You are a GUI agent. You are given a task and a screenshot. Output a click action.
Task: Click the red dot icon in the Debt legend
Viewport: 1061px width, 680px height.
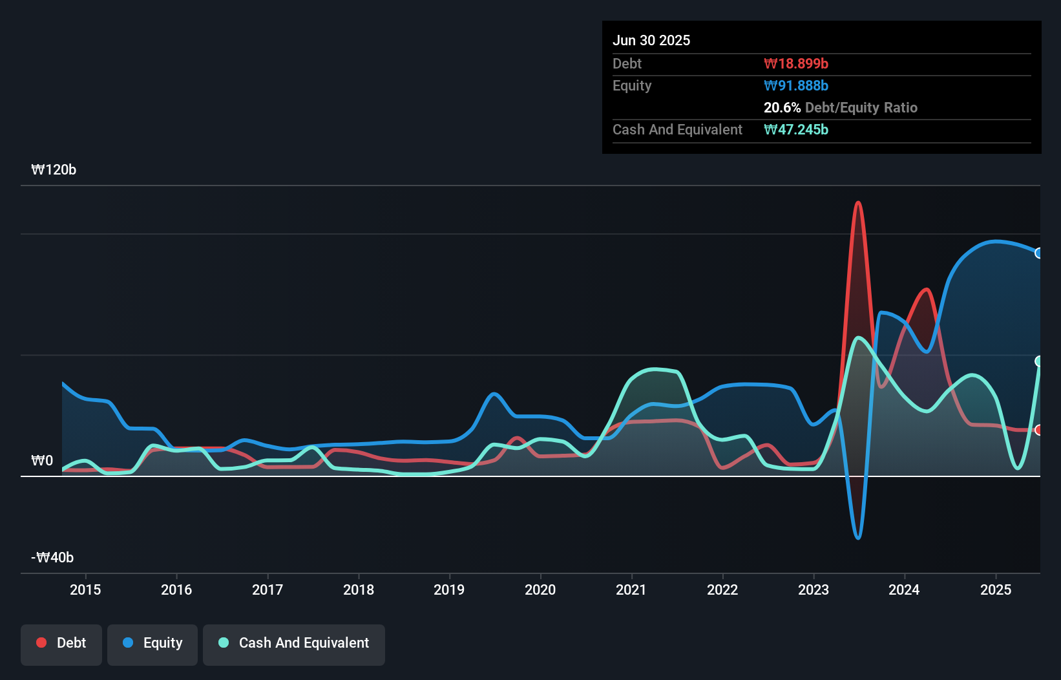pos(41,643)
